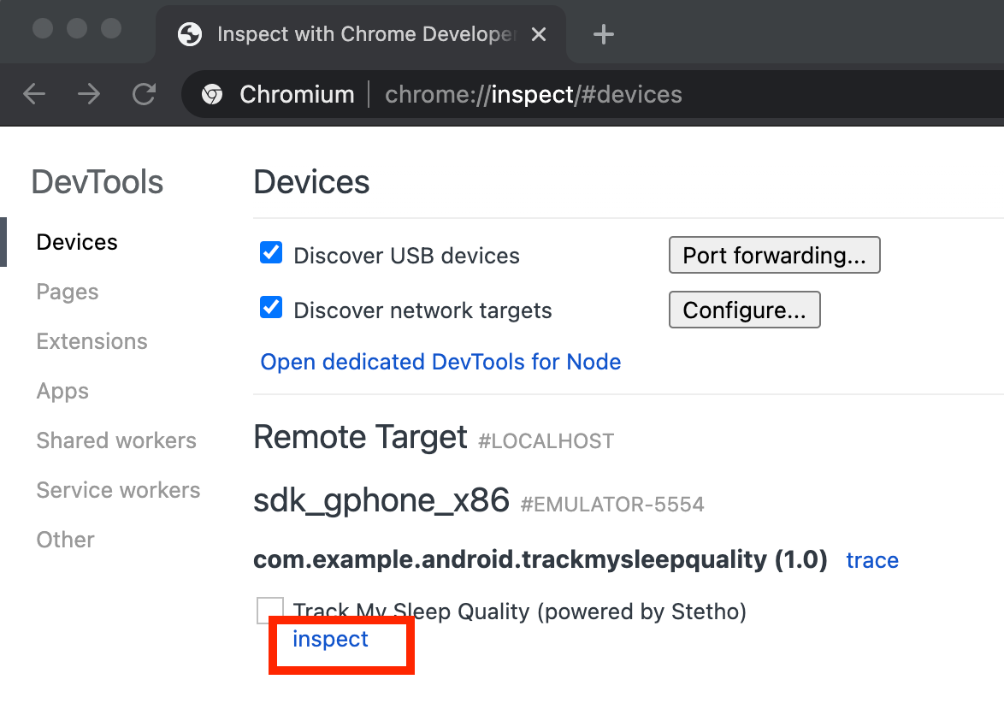Screen dimensions: 1004x703
Task: Enable the Track My Sleep Quality checkbox
Action: pos(270,611)
